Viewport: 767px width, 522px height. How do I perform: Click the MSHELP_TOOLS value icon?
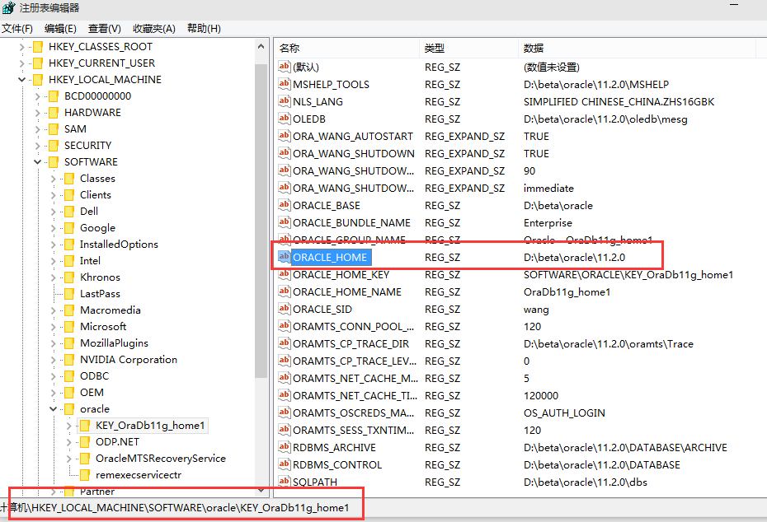pos(285,84)
